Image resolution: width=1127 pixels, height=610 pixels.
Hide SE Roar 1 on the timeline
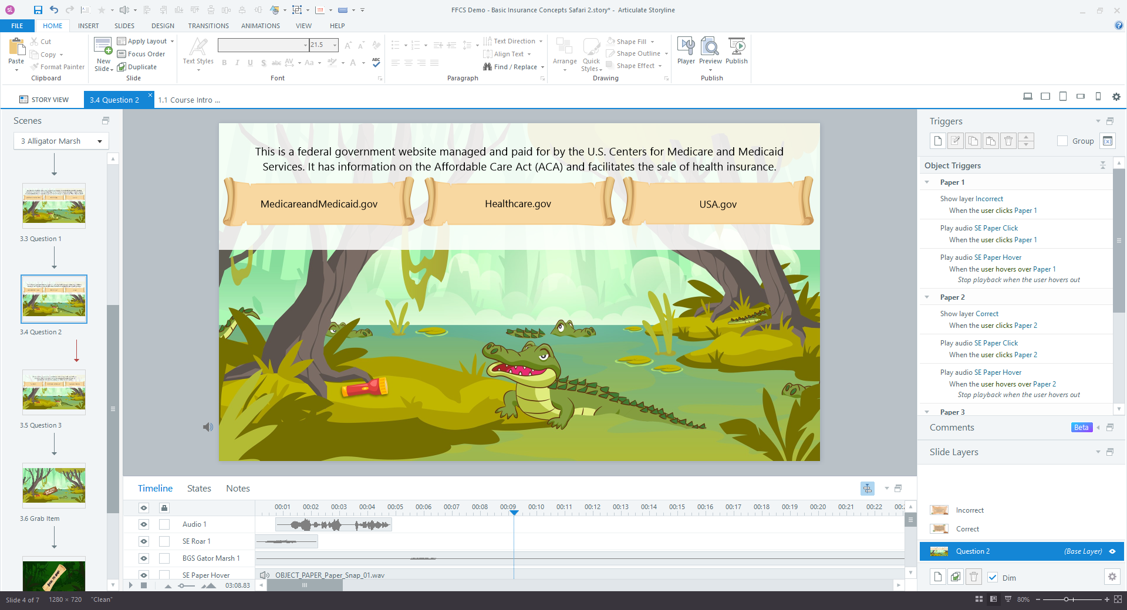tap(144, 541)
